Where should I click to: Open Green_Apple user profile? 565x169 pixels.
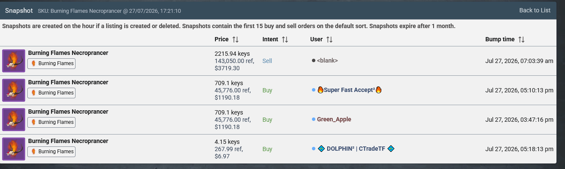(334, 120)
